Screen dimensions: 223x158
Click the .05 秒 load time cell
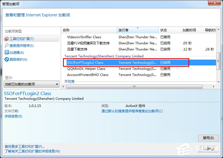187,43
